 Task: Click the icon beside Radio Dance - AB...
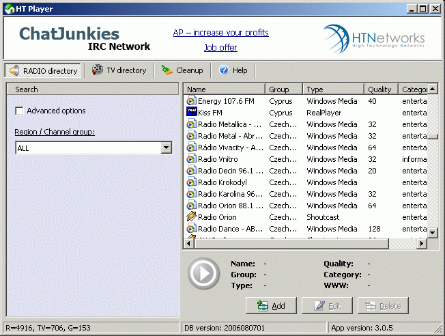coord(191,229)
